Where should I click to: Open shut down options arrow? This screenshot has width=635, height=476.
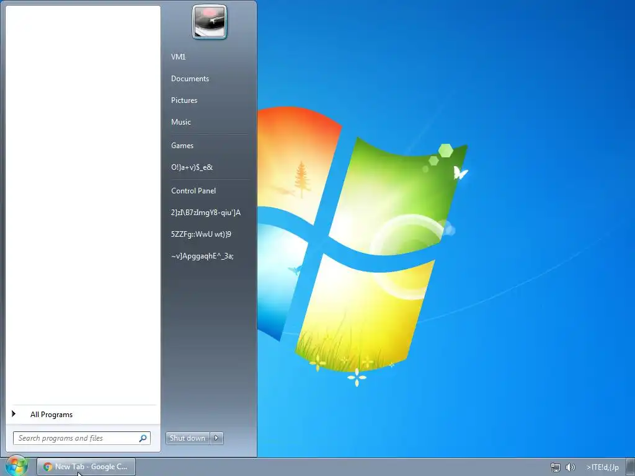point(216,438)
